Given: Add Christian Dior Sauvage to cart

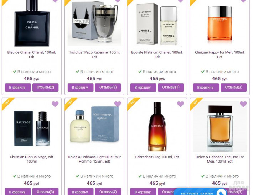Looking at the screenshot, I should pyautogui.click(x=18, y=192).
